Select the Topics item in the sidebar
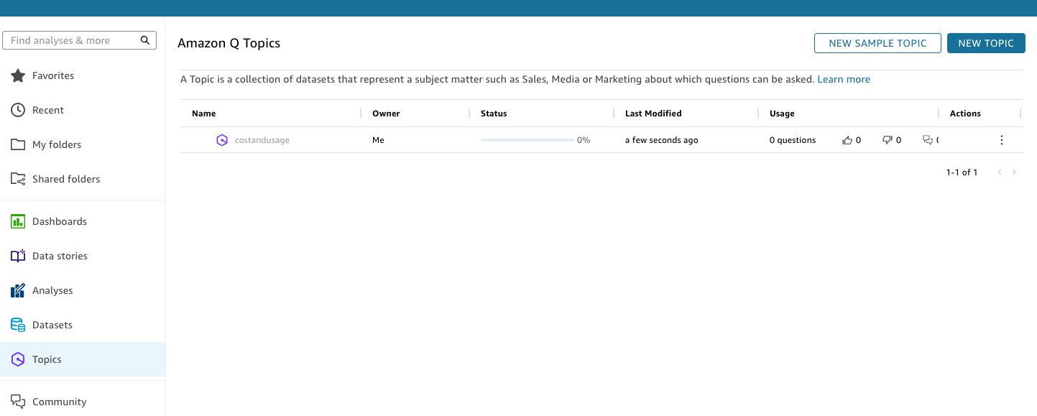1037x416 pixels. click(x=83, y=359)
